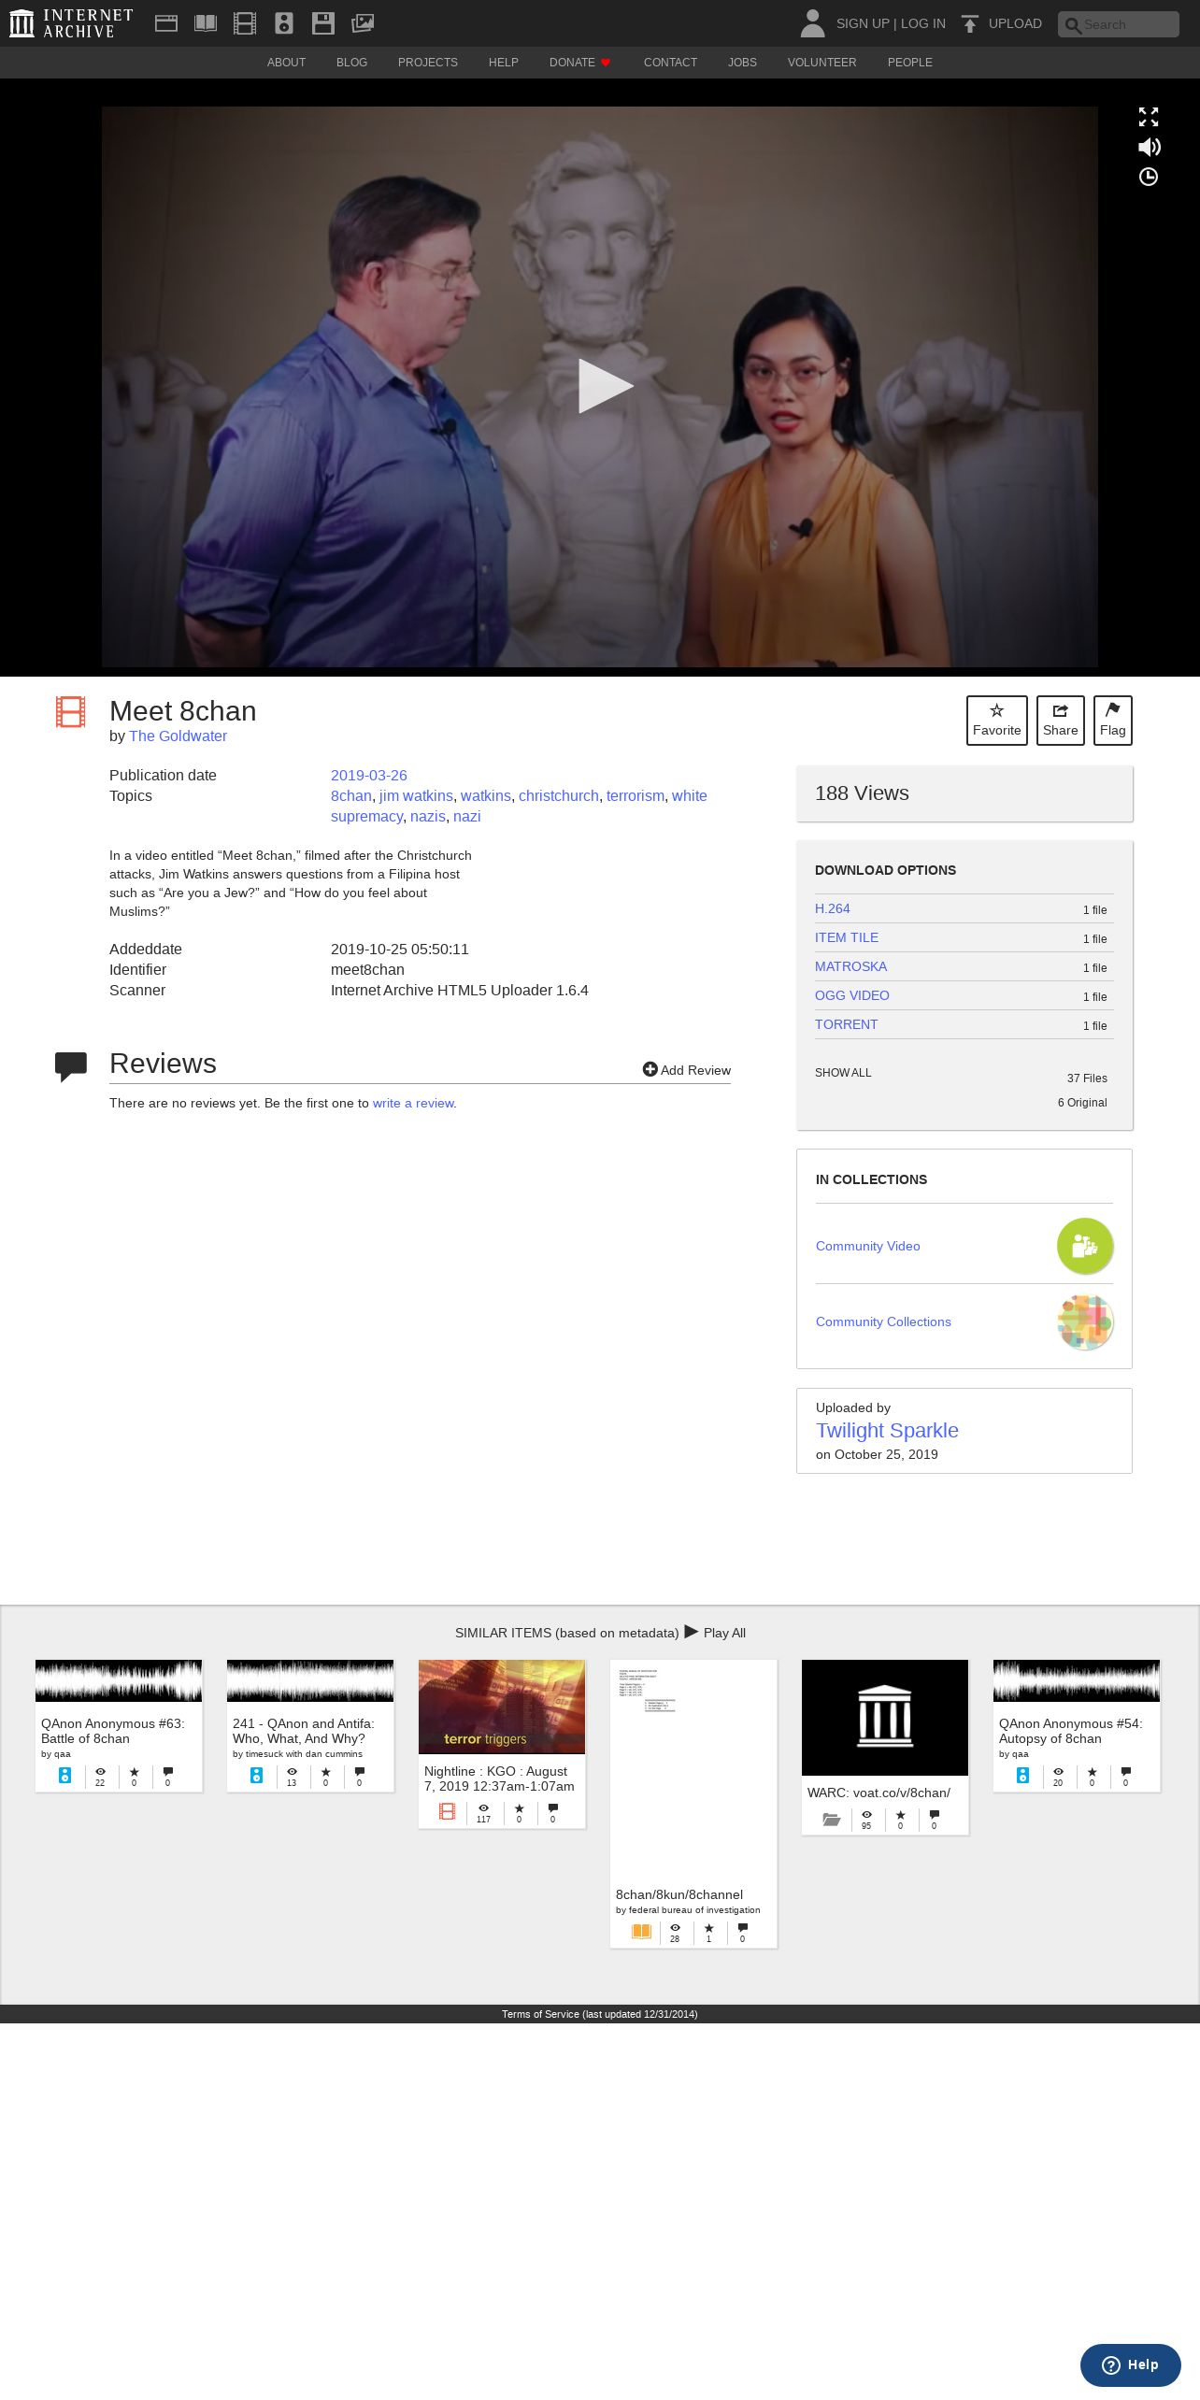This screenshot has width=1200, height=2400.
Task: Open the PEOPLE menu item
Action: pos(910,63)
